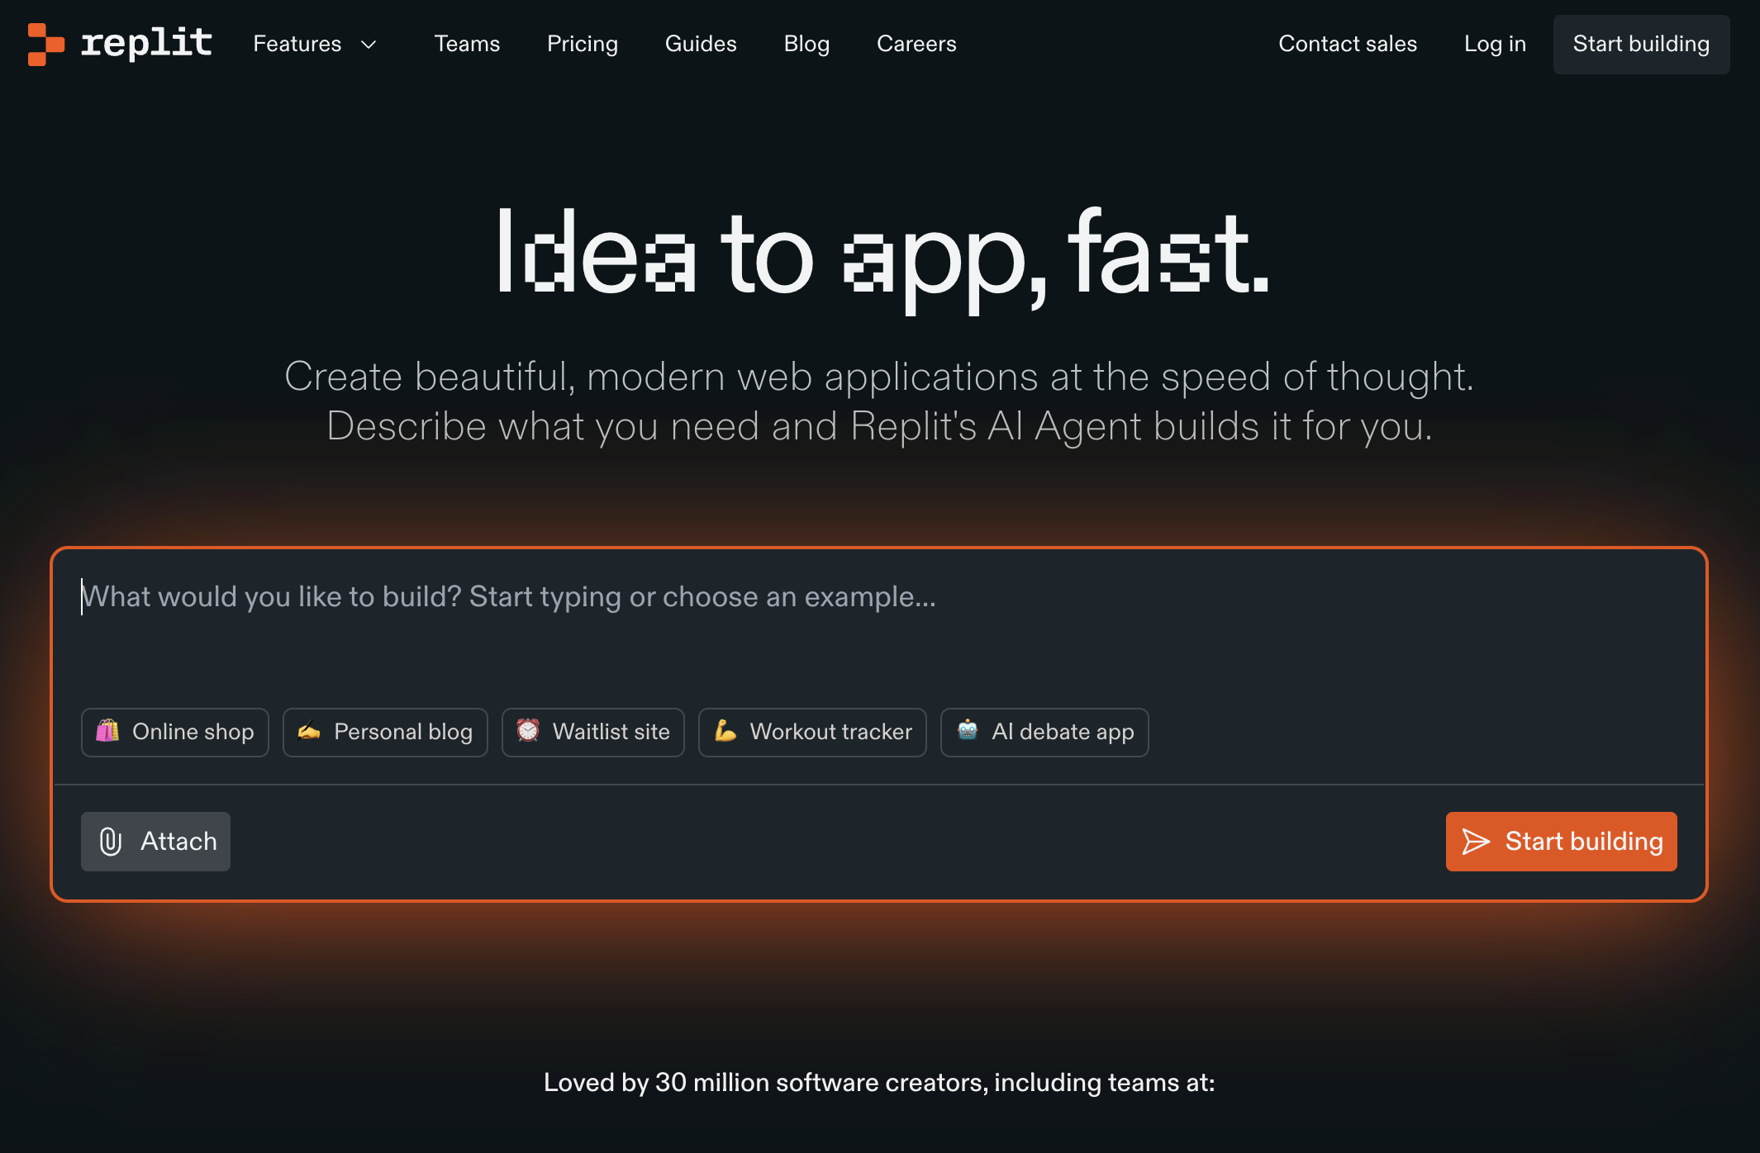The width and height of the screenshot is (1760, 1153).
Task: Click Contact sales in the header
Action: tap(1348, 44)
